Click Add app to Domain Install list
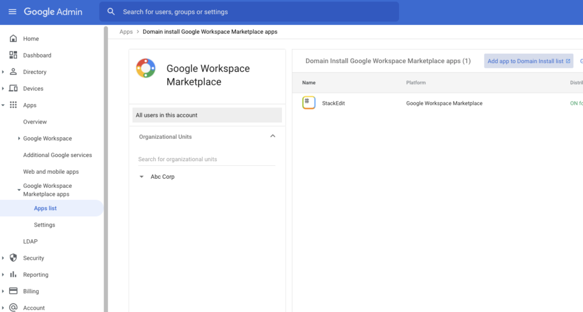The width and height of the screenshot is (583, 312). tap(528, 61)
